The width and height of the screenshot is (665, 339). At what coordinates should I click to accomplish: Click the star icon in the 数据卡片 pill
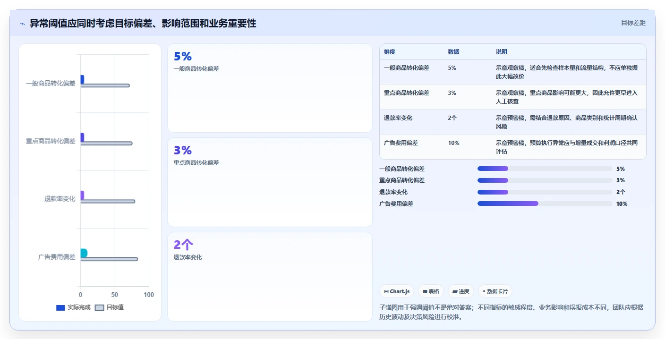point(484,291)
